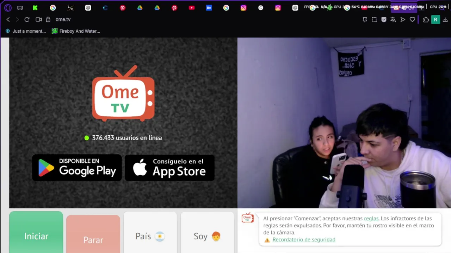
Task: Open the 'Recordatorio de seguridad' link
Action: [x=304, y=240]
